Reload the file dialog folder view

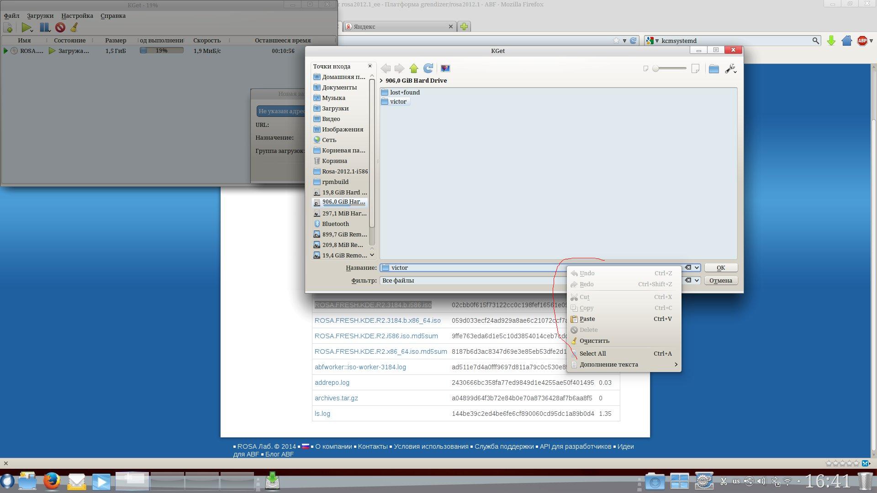click(428, 68)
